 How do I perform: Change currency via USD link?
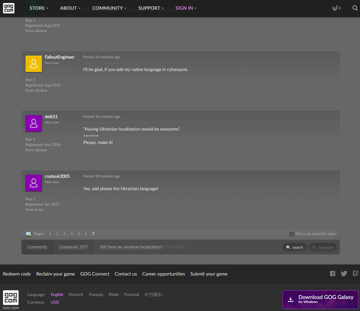(55, 302)
